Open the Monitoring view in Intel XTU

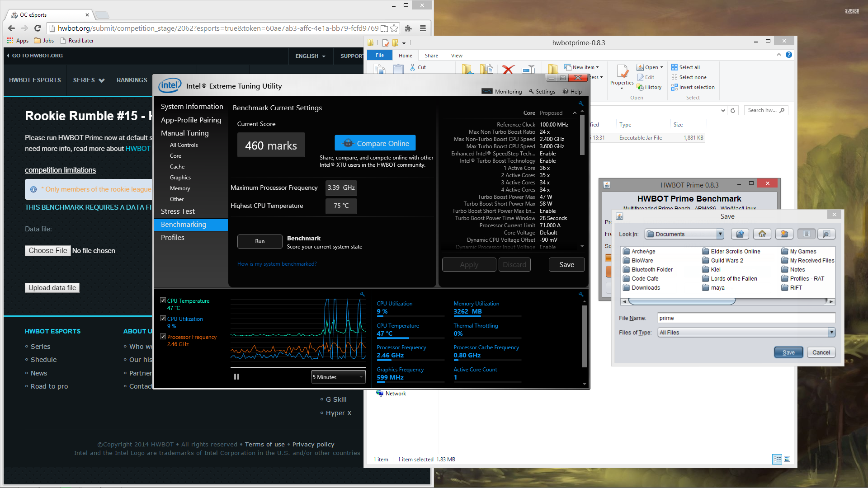point(501,91)
